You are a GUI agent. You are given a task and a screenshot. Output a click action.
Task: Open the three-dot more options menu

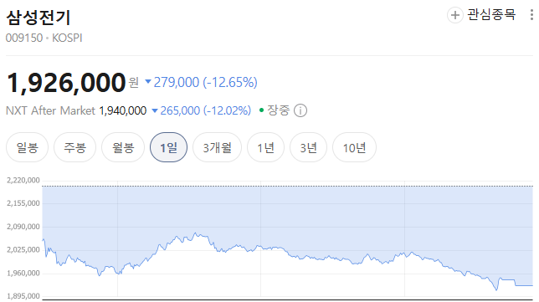tap(531, 15)
